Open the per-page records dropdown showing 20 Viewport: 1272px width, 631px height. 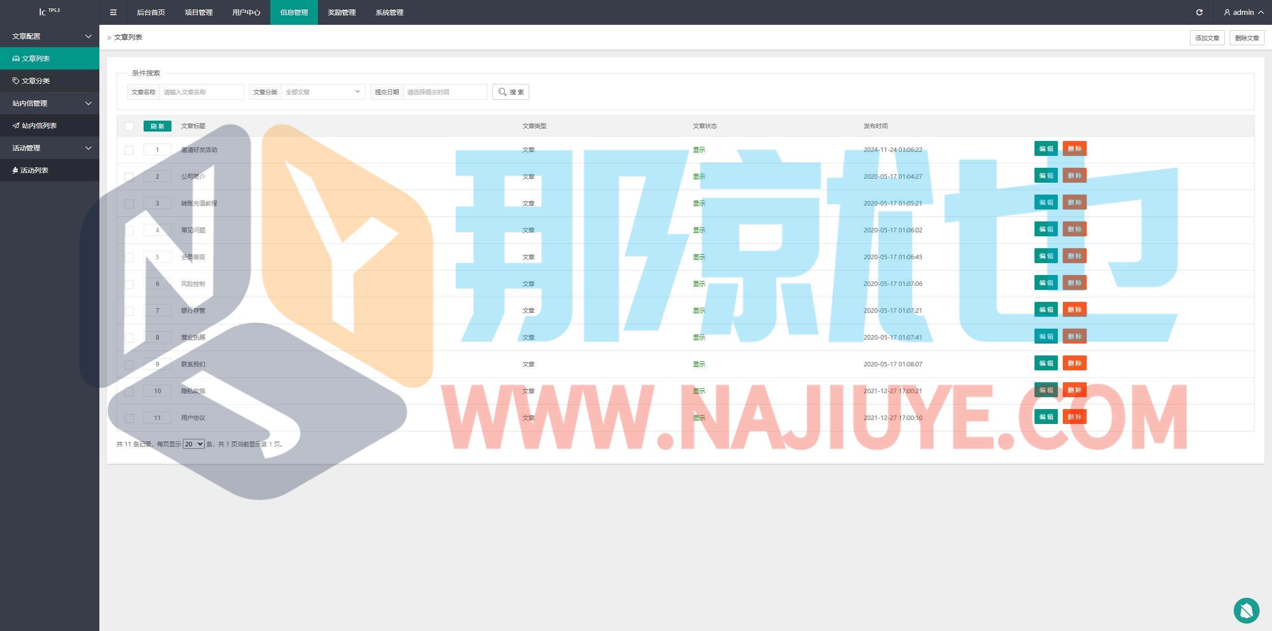point(193,444)
